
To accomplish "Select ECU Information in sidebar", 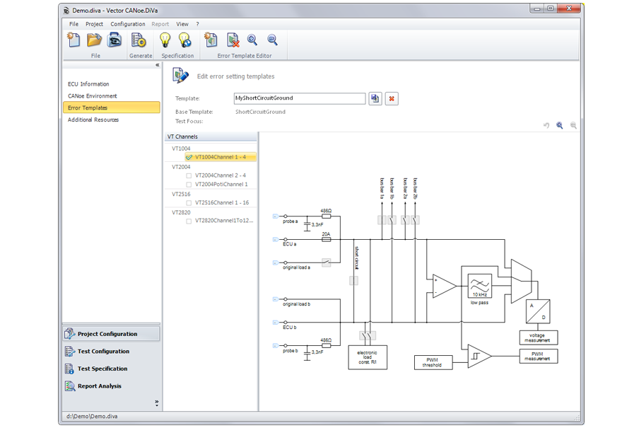I will pos(112,84).
